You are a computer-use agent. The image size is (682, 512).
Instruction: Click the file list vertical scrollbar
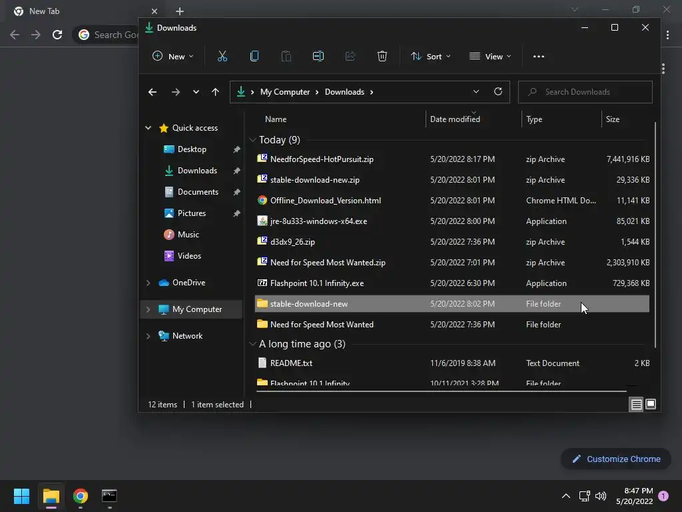point(655,235)
